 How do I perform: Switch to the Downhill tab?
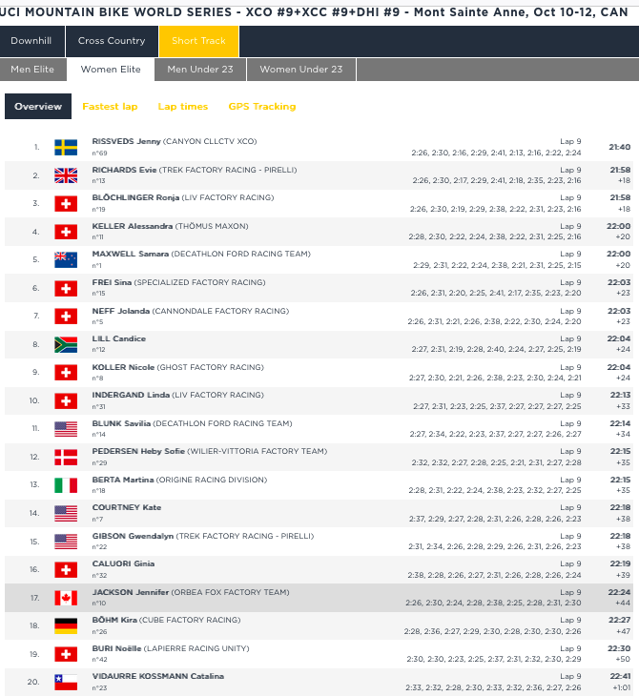32,41
